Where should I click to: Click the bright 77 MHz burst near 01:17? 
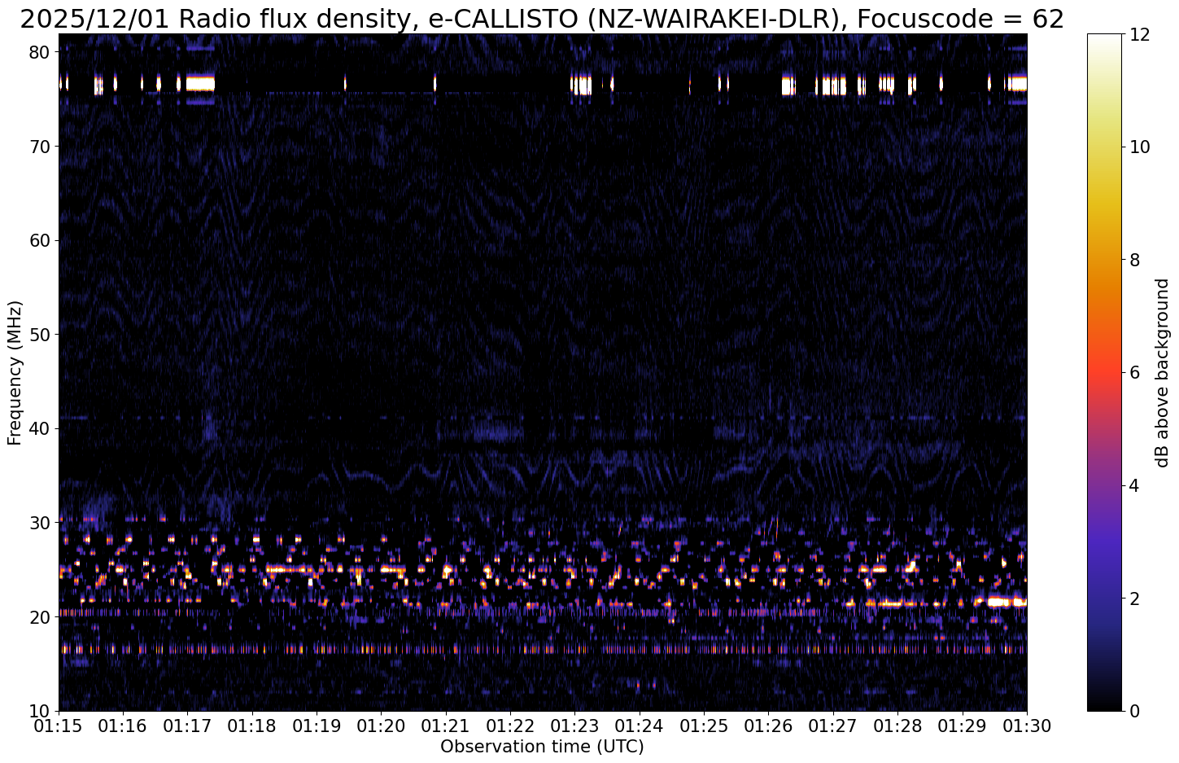point(200,83)
